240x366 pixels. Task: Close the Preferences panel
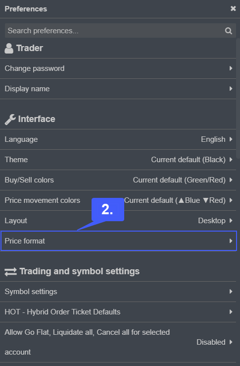click(233, 8)
